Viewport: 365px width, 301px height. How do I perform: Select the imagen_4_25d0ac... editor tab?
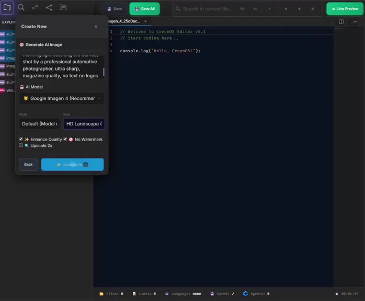(124, 21)
